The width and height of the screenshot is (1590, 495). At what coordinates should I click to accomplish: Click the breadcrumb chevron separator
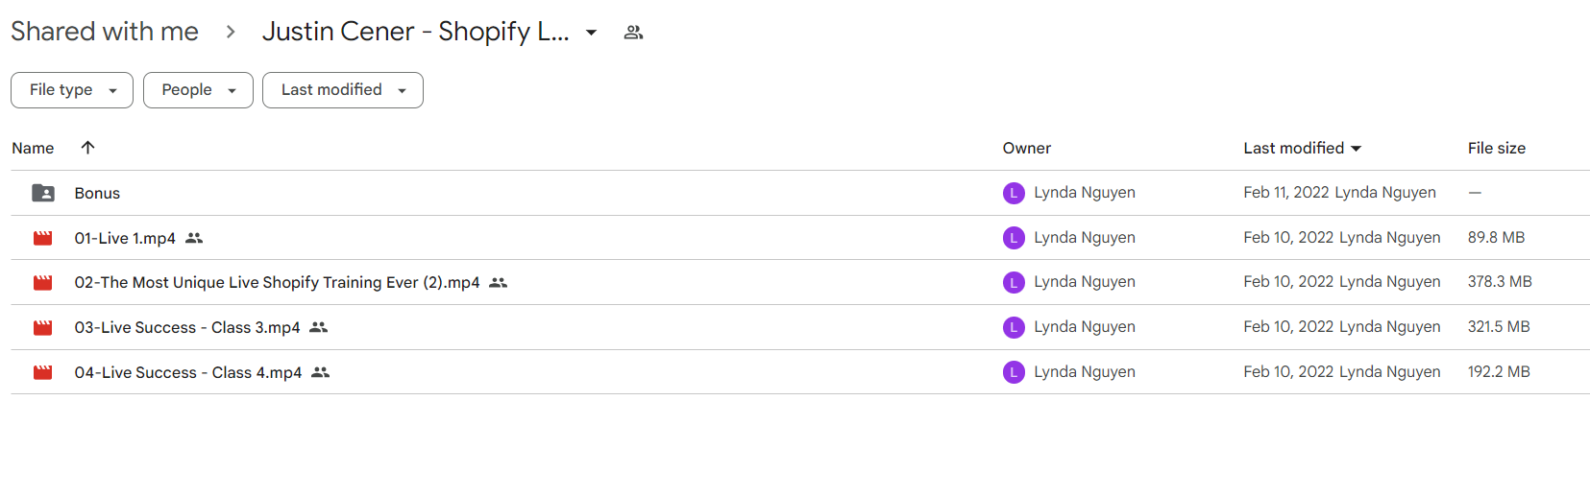tap(231, 32)
